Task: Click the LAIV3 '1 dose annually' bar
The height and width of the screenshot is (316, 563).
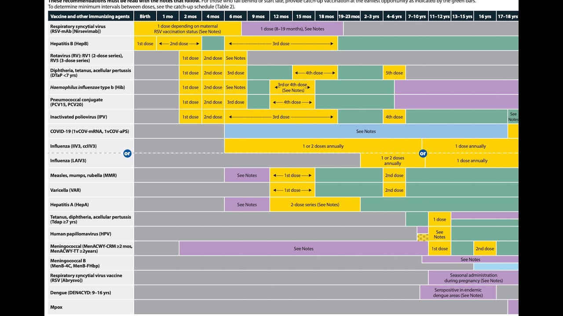Action: click(x=472, y=161)
